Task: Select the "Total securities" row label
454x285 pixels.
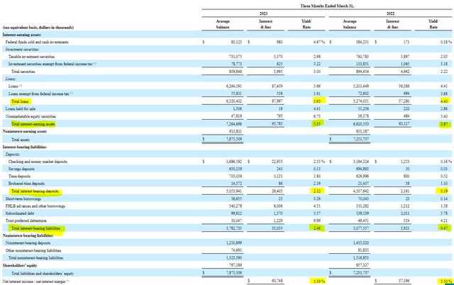Action: coord(23,72)
